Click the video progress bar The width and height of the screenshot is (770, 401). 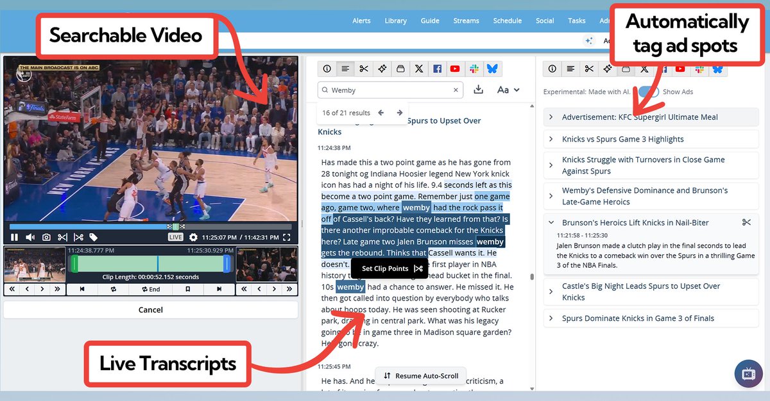click(150, 226)
